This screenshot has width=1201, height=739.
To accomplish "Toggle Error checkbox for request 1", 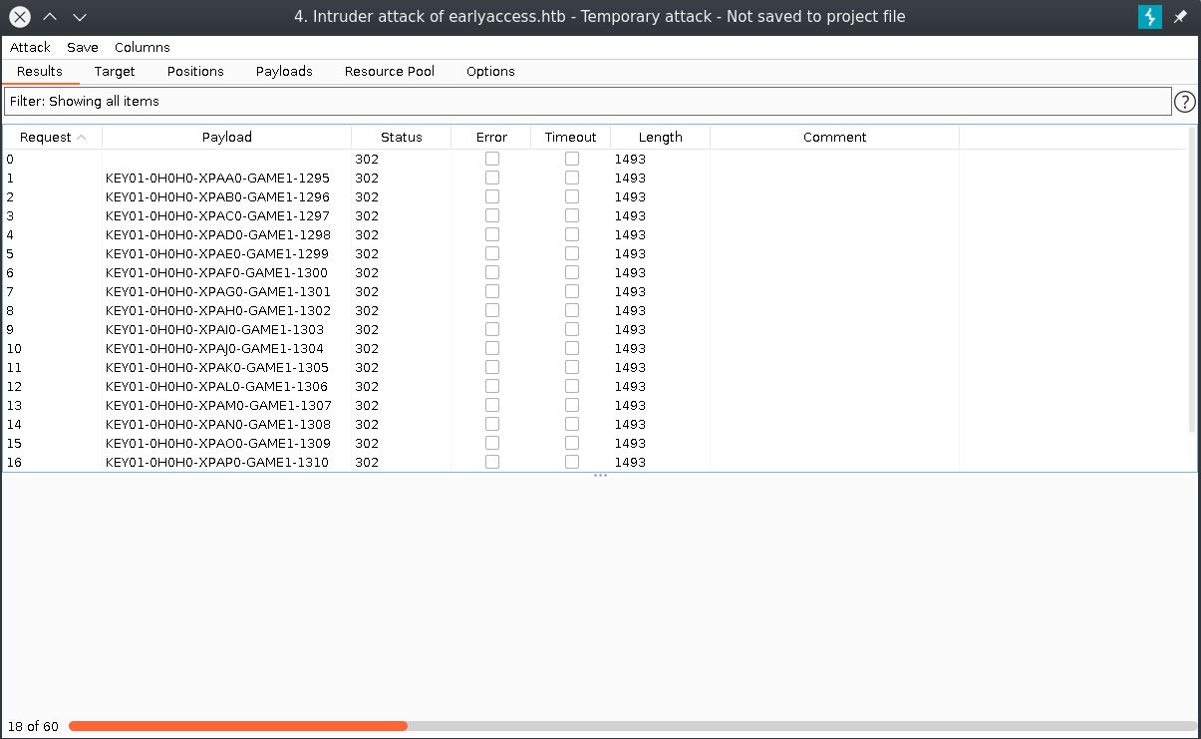I will (492, 178).
